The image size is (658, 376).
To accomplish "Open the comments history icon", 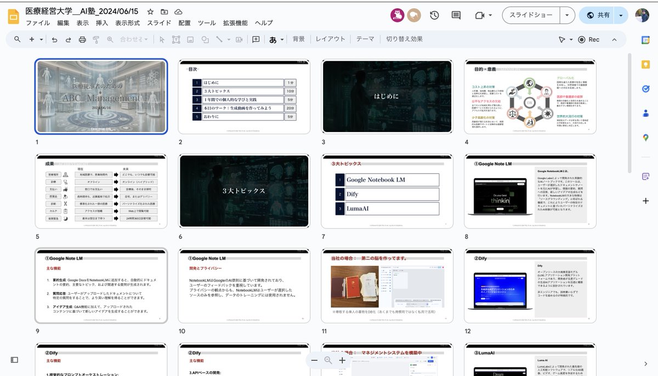I will 456,15.
